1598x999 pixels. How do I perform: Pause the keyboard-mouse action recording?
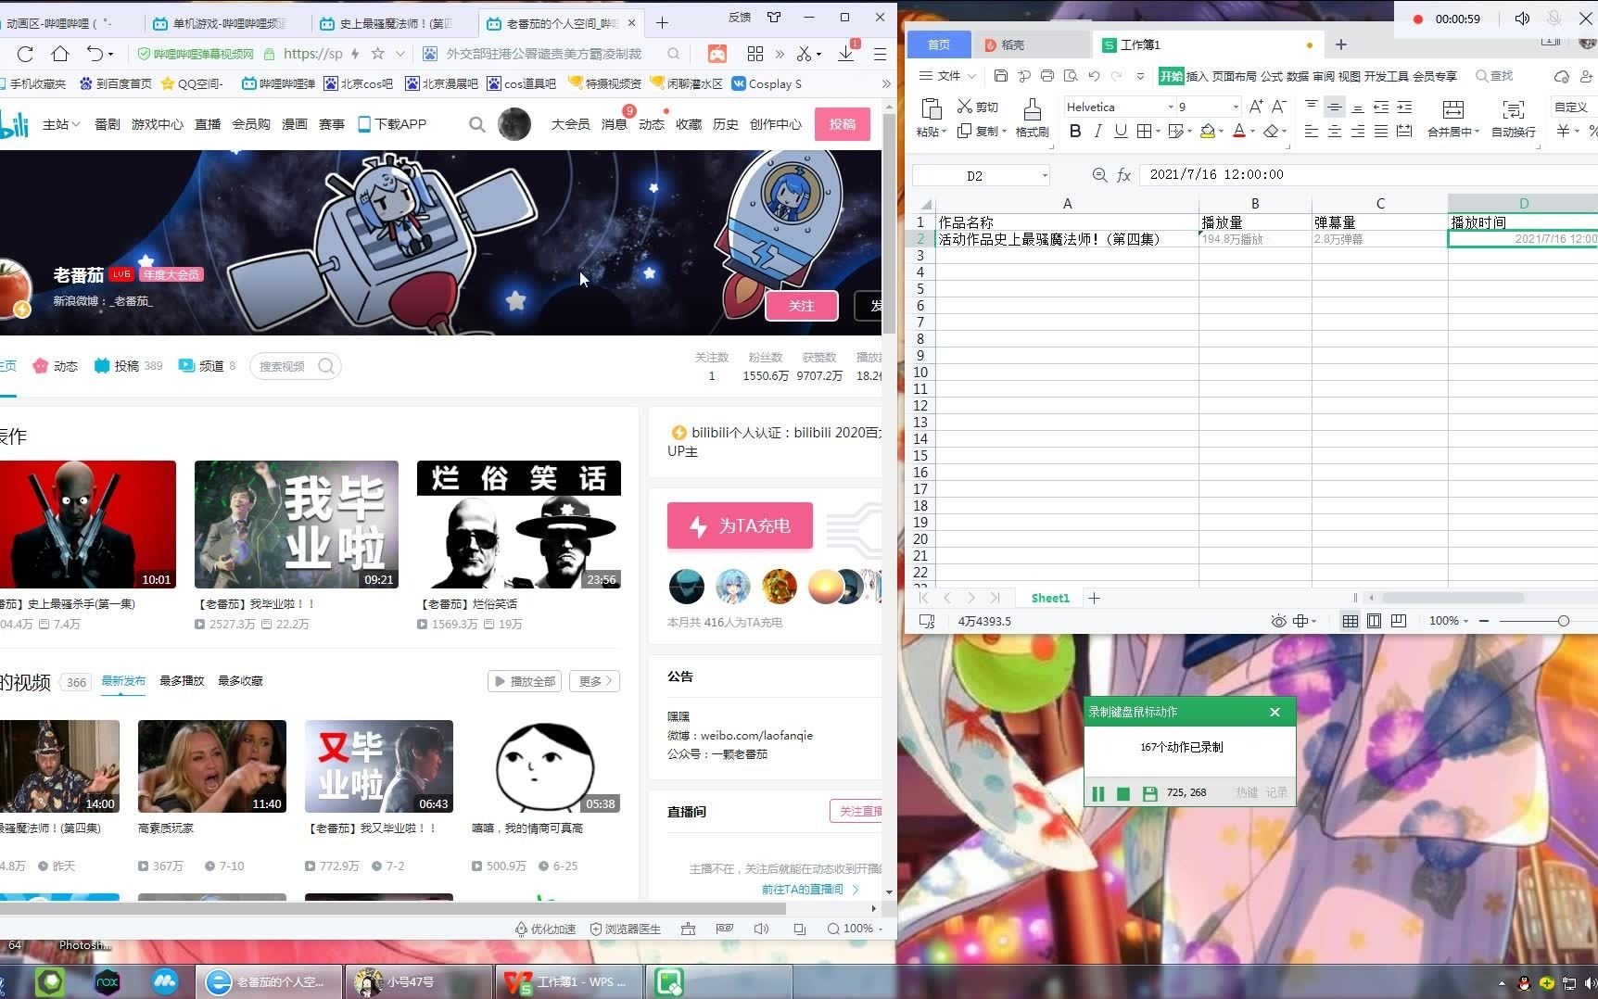pyautogui.click(x=1097, y=793)
